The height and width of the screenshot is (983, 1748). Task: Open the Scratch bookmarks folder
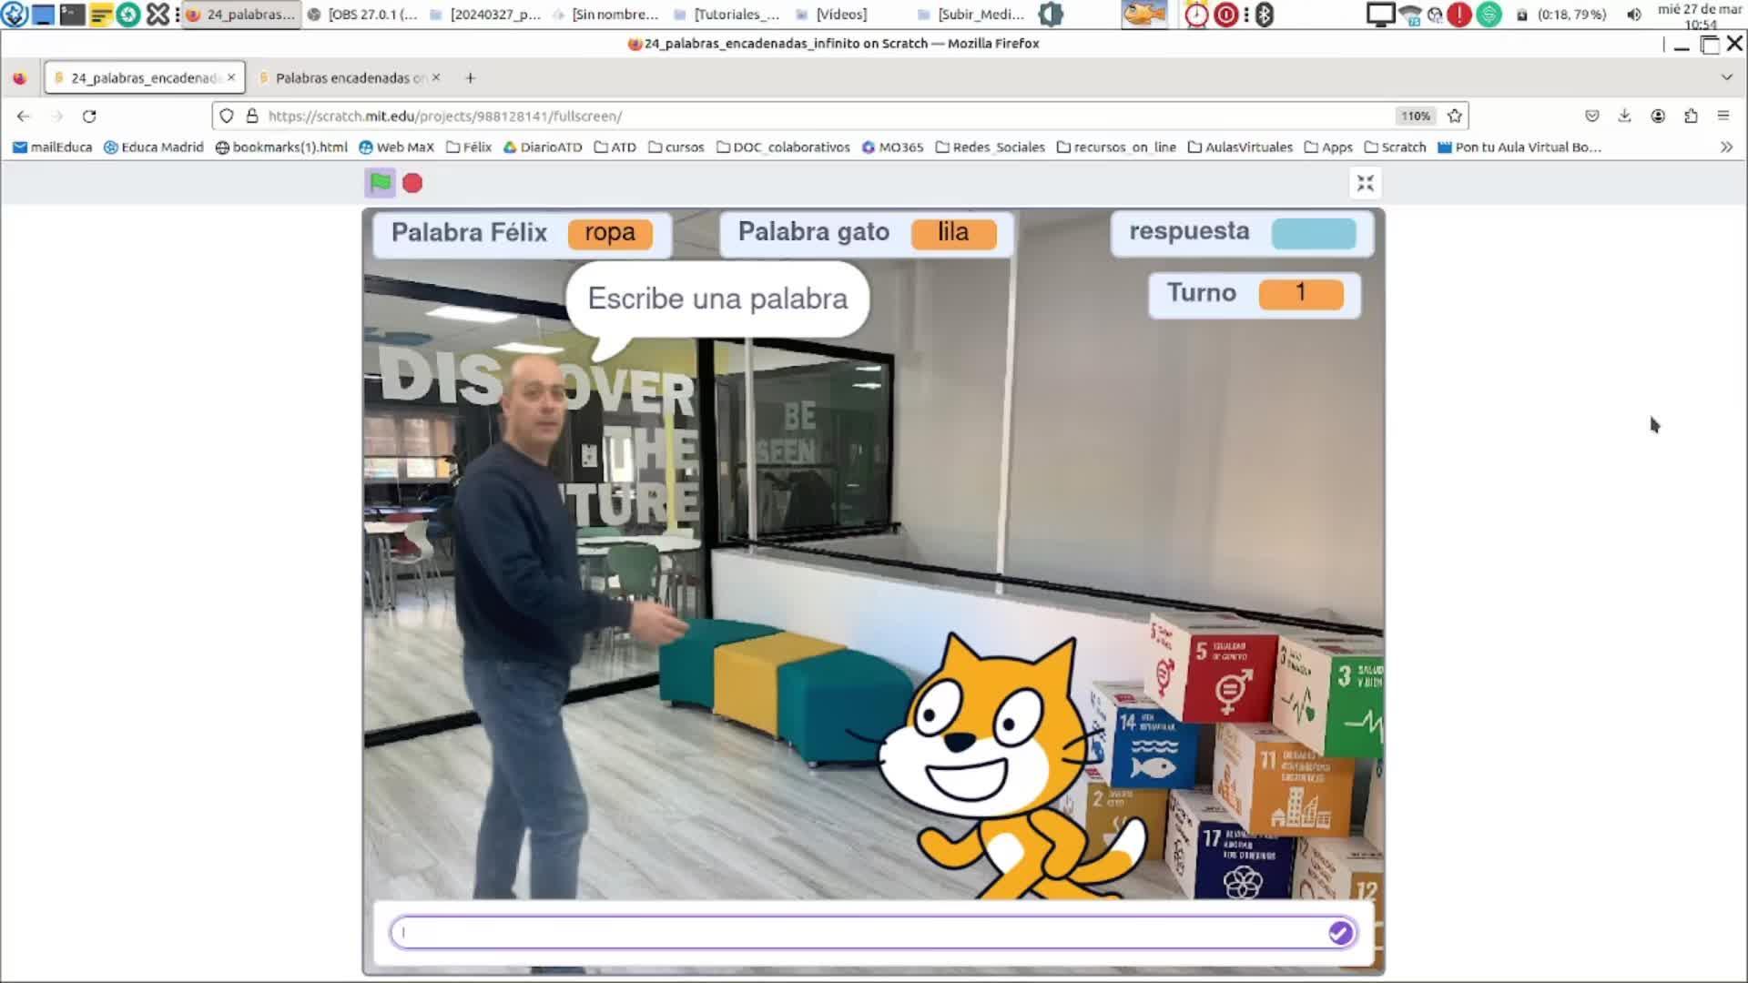[1395, 147]
